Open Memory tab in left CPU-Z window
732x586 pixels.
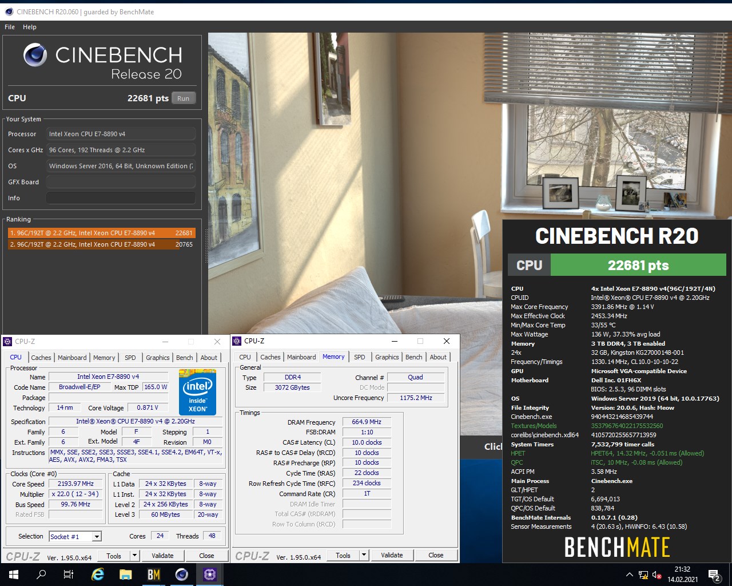click(x=104, y=358)
